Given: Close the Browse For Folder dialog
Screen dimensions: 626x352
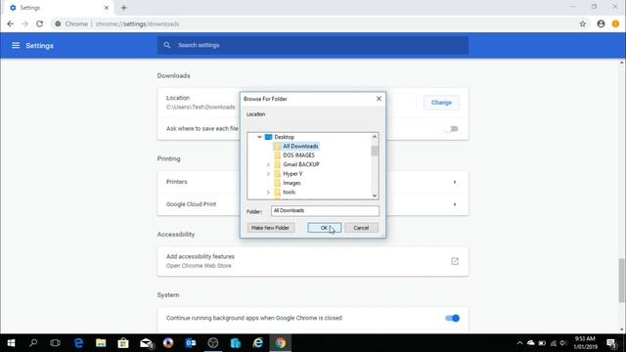Looking at the screenshot, I should 379,99.
